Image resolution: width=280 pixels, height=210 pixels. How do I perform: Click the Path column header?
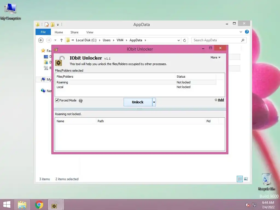[150, 121]
